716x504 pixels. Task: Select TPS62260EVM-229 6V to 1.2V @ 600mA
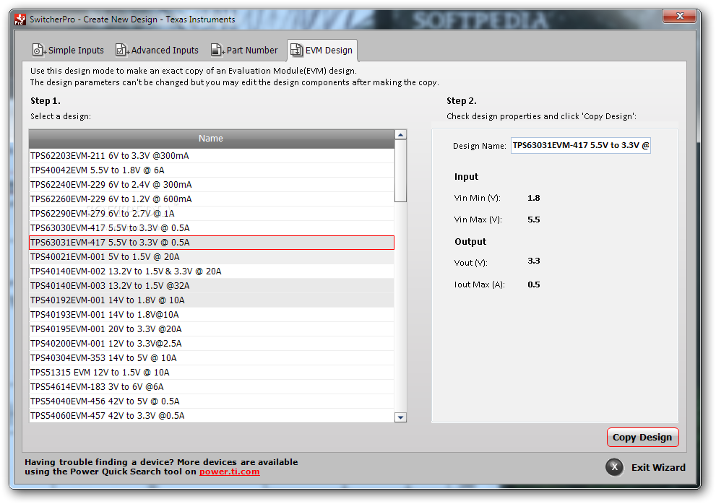pos(212,199)
